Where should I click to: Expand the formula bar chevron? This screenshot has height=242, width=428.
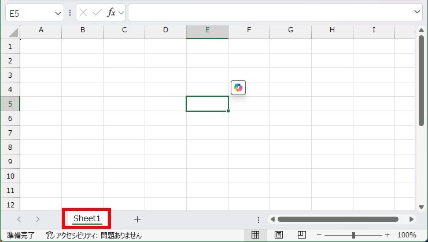point(417,12)
